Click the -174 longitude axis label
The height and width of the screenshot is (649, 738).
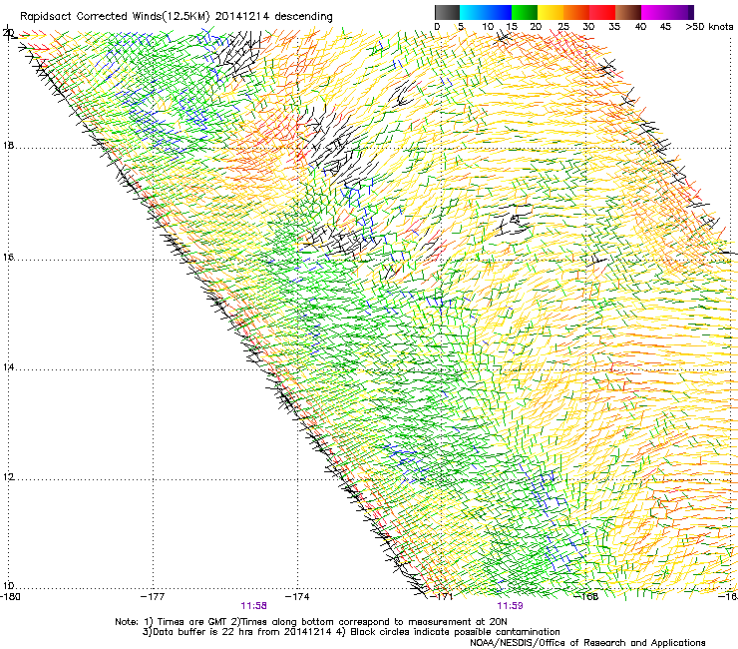pos(297,597)
